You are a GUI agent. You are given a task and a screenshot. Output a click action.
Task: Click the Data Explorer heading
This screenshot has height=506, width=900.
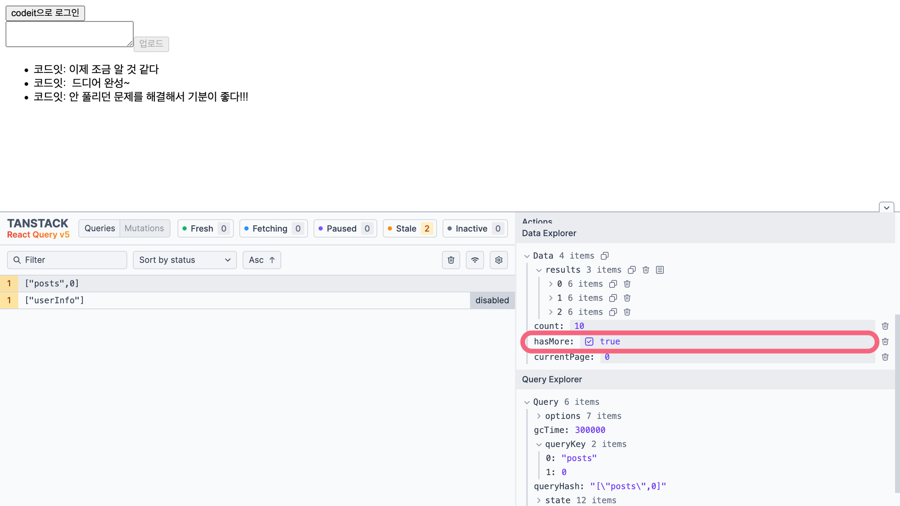click(x=549, y=233)
